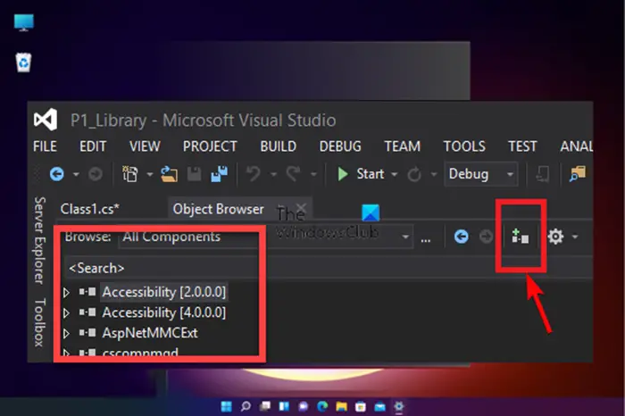Open the Start button dropdown arrow

pos(395,174)
